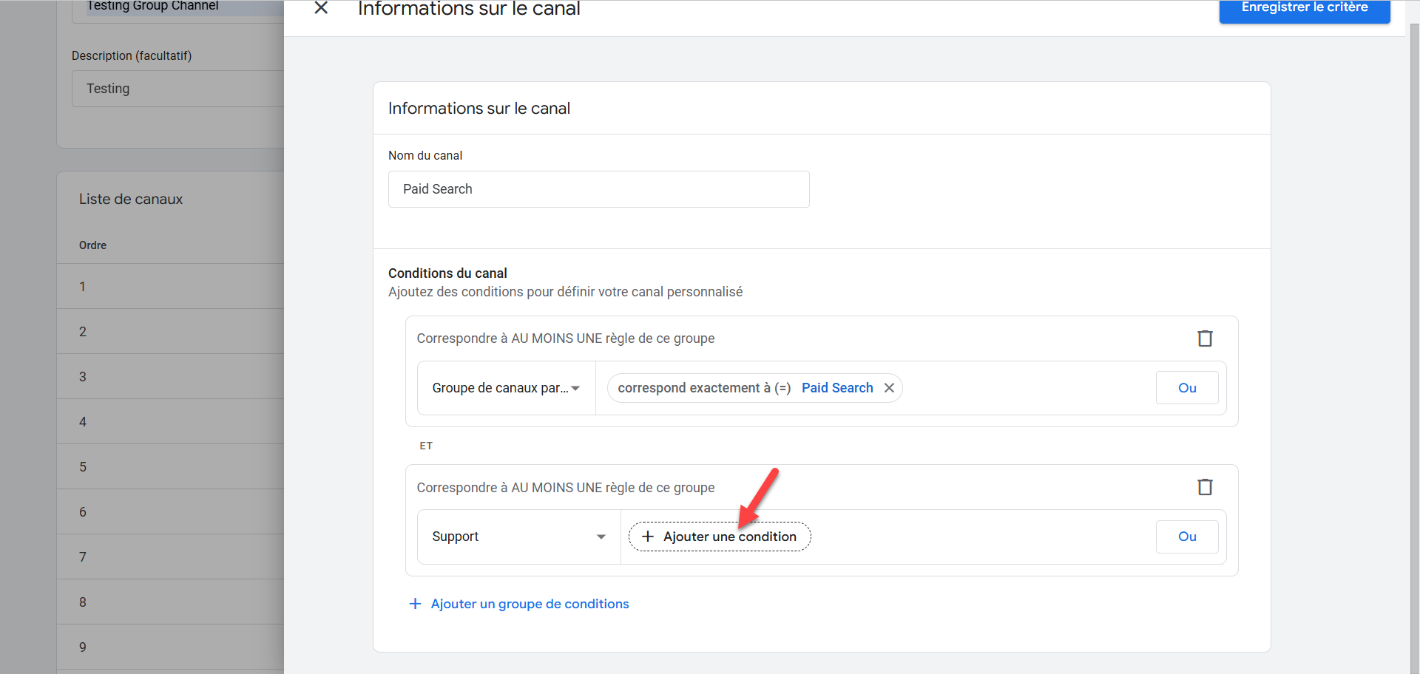
Task: Click Ou button in Support condition row
Action: pyautogui.click(x=1186, y=537)
